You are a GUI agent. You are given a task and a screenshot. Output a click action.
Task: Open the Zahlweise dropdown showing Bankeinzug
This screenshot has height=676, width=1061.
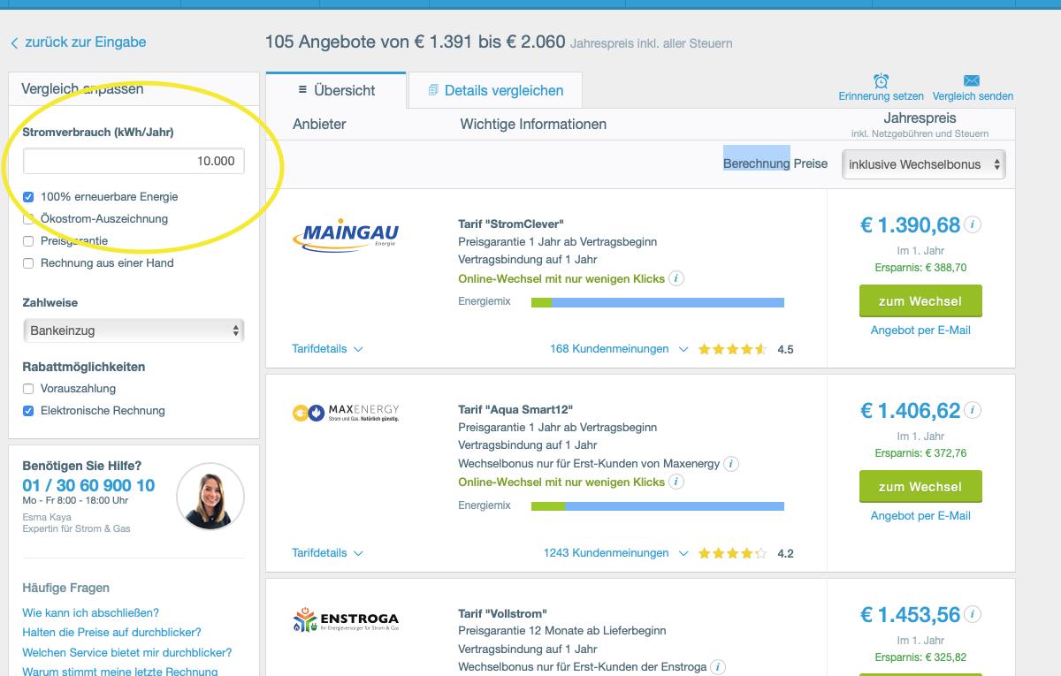click(x=134, y=330)
